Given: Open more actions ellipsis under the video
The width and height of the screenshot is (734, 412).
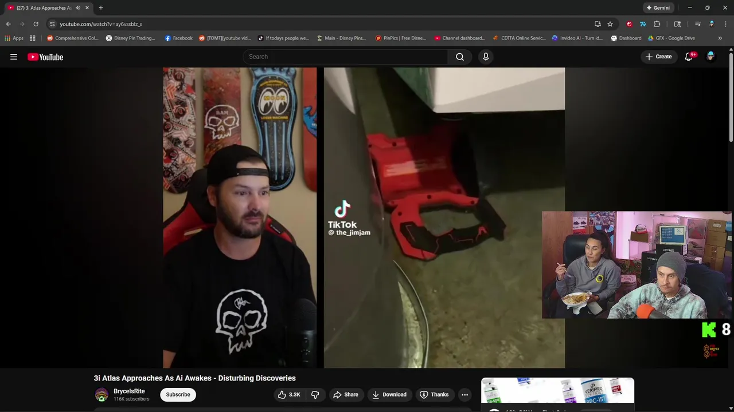Looking at the screenshot, I should pos(464,394).
